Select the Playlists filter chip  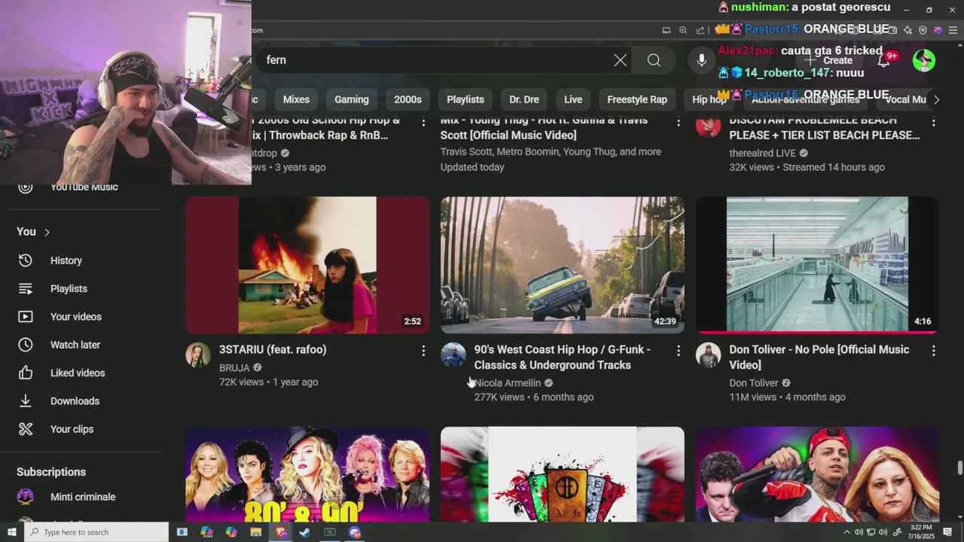465,99
